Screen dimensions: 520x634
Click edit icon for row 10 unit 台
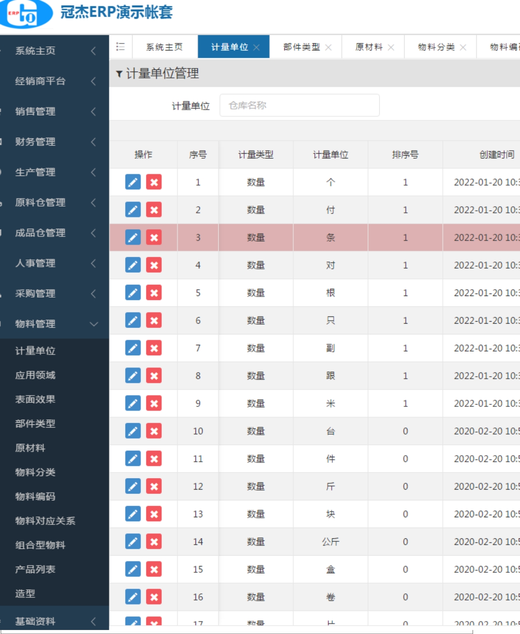133,431
